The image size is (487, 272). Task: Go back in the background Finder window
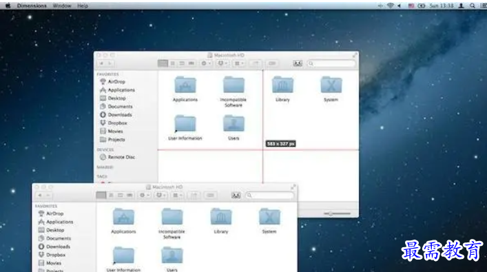point(101,63)
